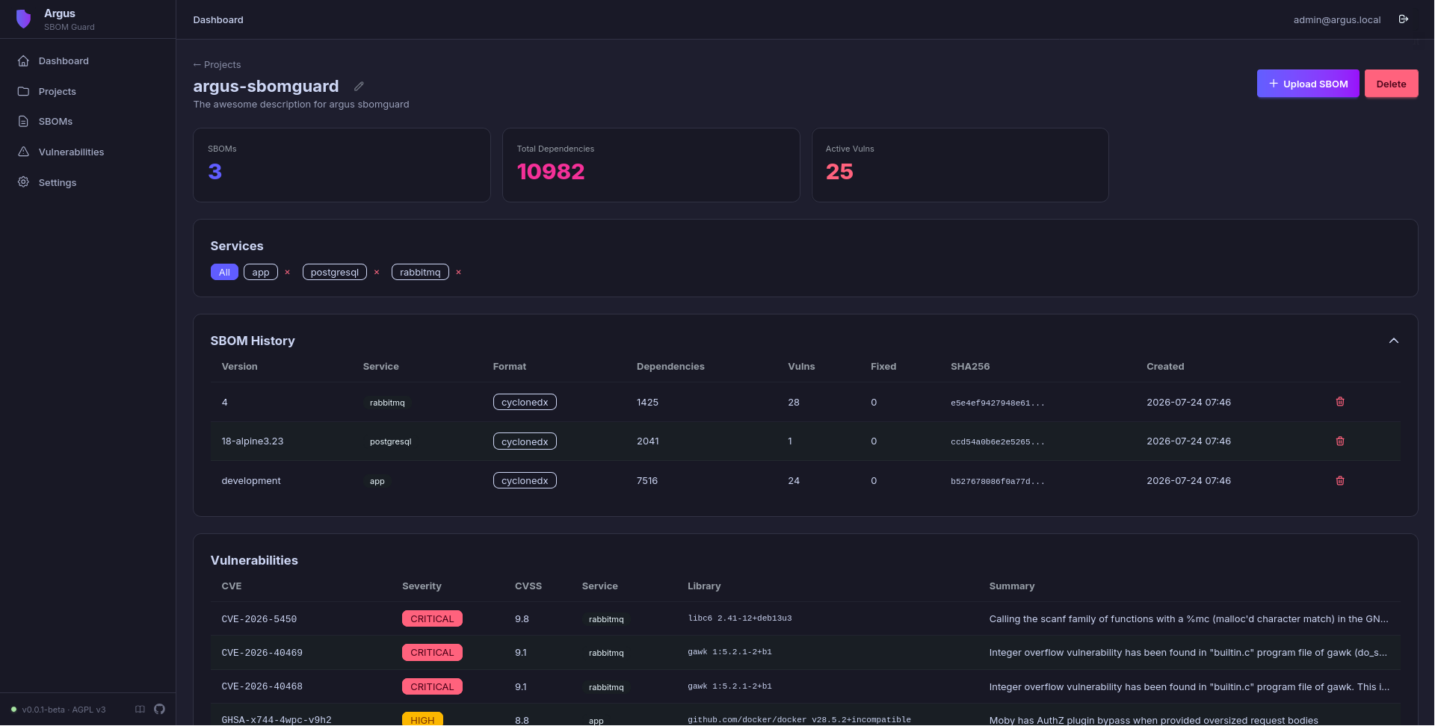This screenshot has height=726, width=1435.
Task: Filter by the app service chip
Action: pyautogui.click(x=261, y=273)
